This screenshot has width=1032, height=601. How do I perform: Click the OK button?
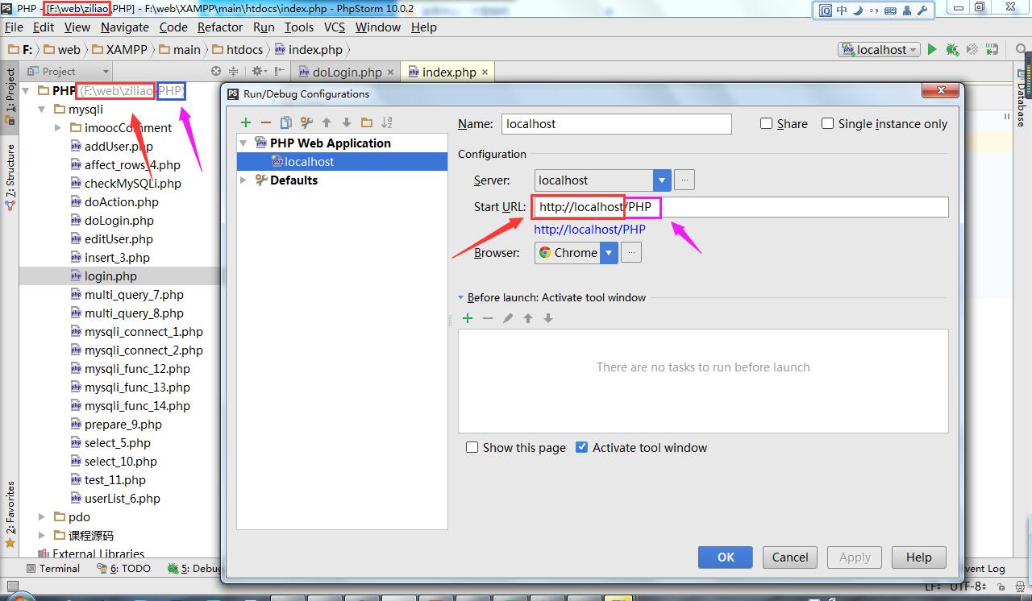tap(726, 557)
